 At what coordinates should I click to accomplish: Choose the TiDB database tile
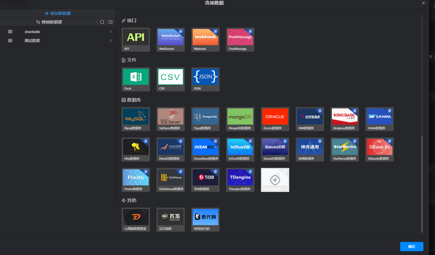(205, 180)
